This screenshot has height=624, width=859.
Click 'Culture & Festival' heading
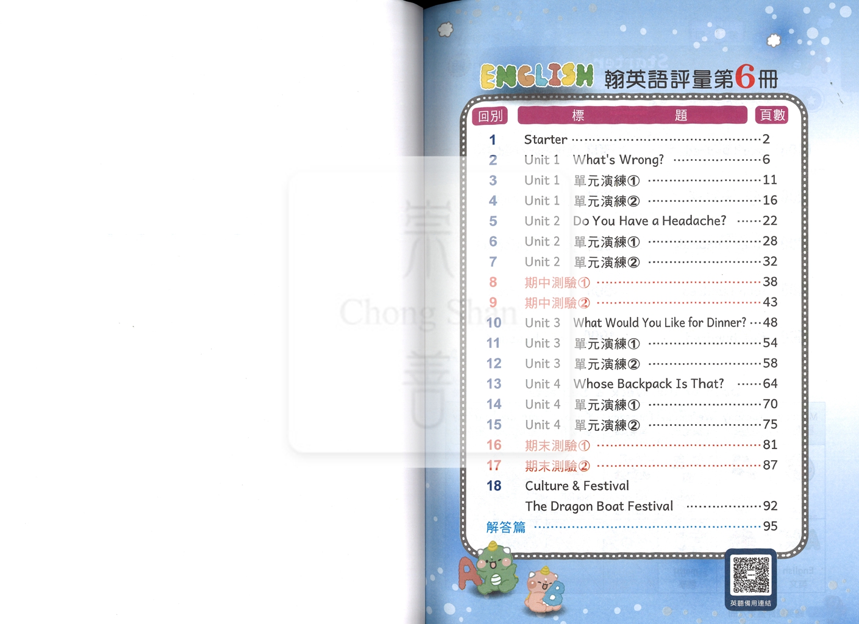[x=577, y=486]
